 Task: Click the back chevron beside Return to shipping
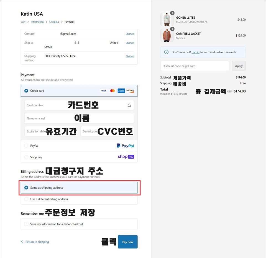click(22, 242)
